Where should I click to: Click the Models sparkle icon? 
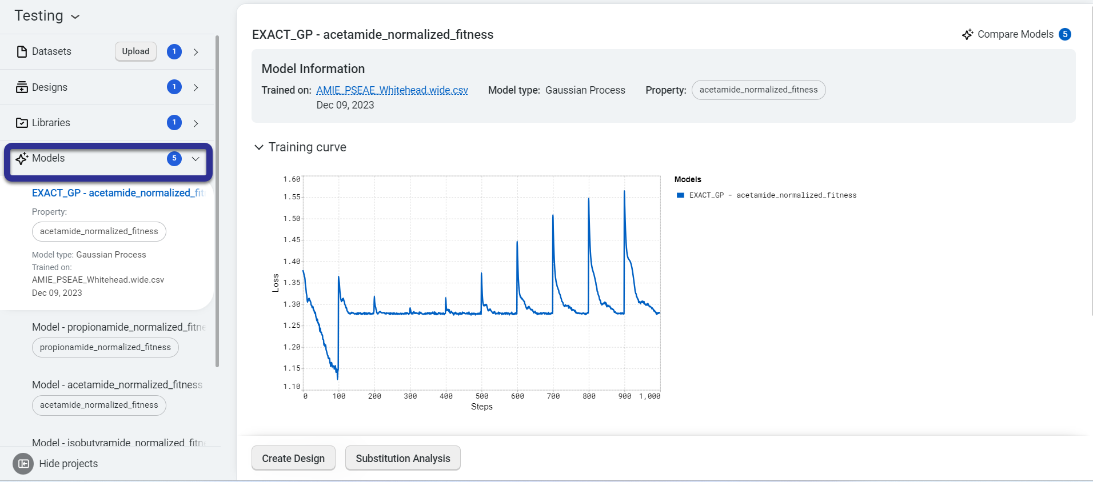(x=22, y=158)
